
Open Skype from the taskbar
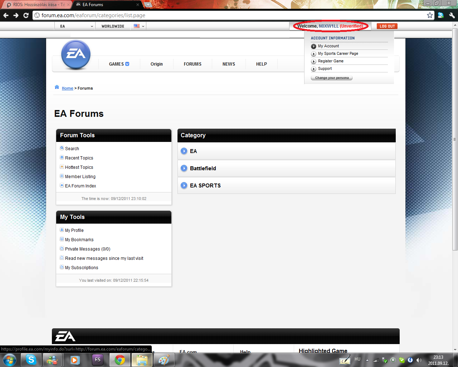[x=31, y=360]
